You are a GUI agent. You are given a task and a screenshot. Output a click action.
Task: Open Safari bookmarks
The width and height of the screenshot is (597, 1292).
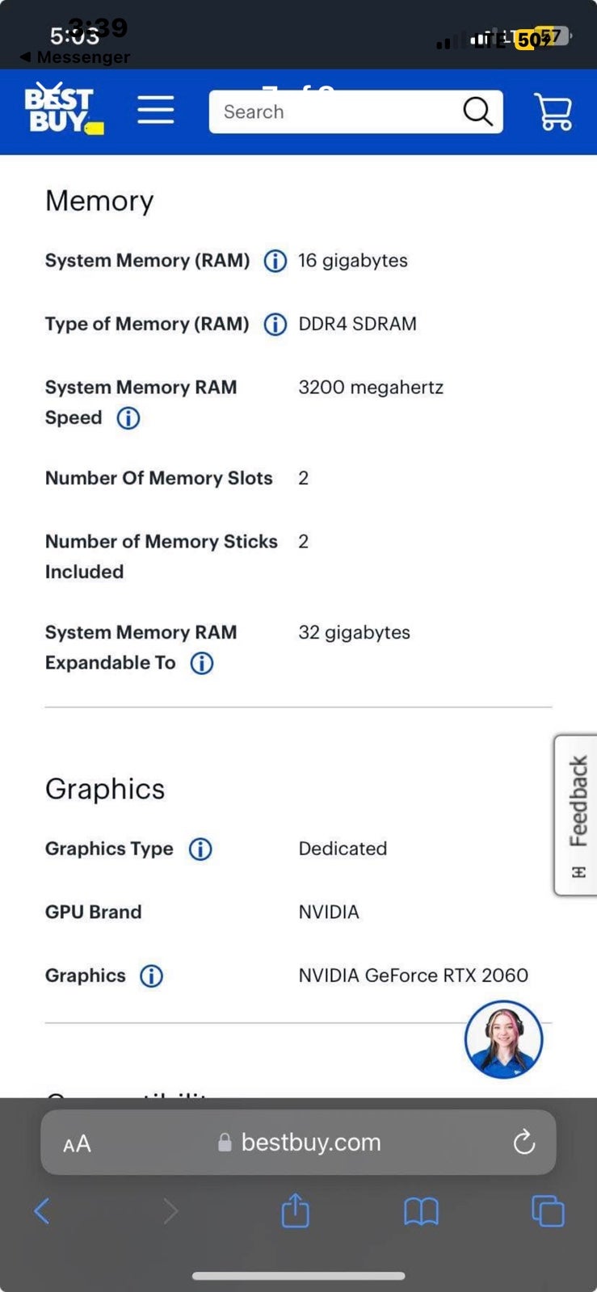click(421, 1212)
